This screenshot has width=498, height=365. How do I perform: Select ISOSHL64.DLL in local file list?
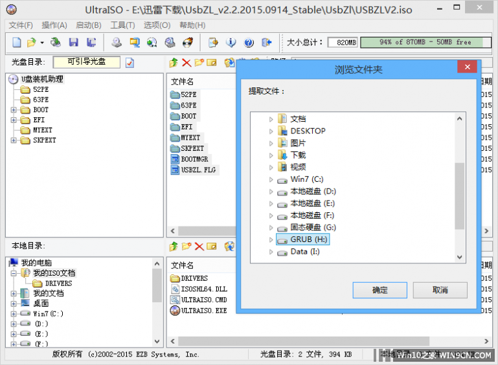(204, 289)
